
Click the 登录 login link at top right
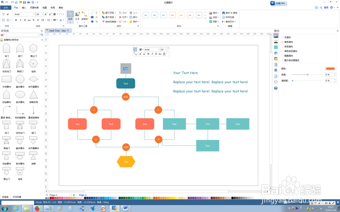click(326, 7)
